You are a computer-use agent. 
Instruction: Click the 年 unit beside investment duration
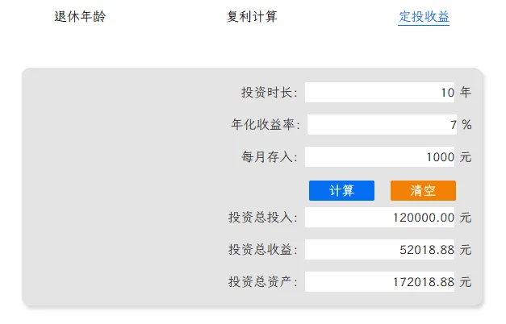[466, 93]
